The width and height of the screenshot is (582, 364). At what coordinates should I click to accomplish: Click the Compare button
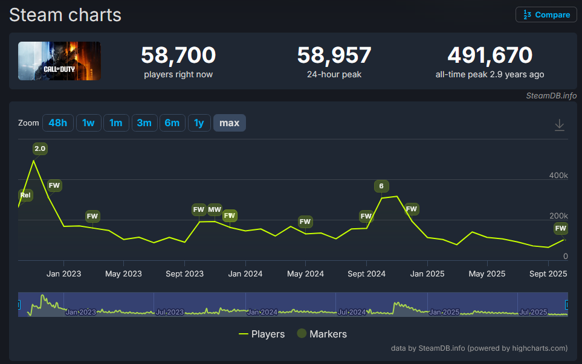(x=546, y=14)
